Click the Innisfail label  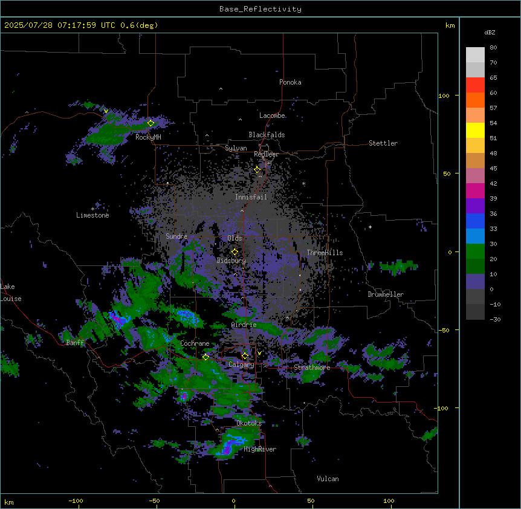(251, 197)
